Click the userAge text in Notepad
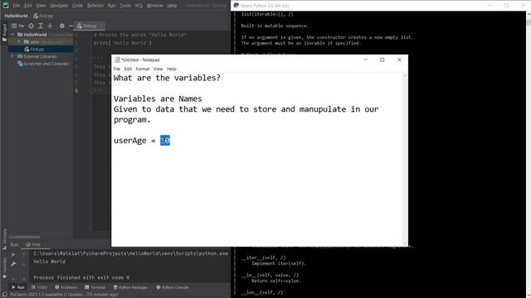Screen dimensions: 531x298 point(130,141)
